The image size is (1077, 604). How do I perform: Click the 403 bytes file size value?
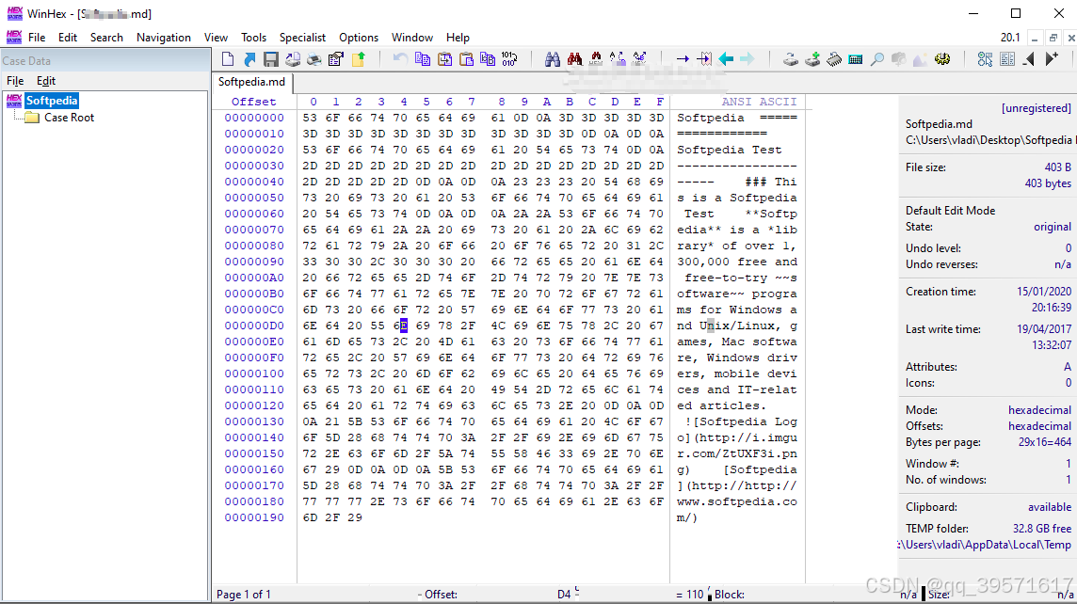click(1048, 183)
